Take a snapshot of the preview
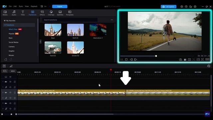 180,59
